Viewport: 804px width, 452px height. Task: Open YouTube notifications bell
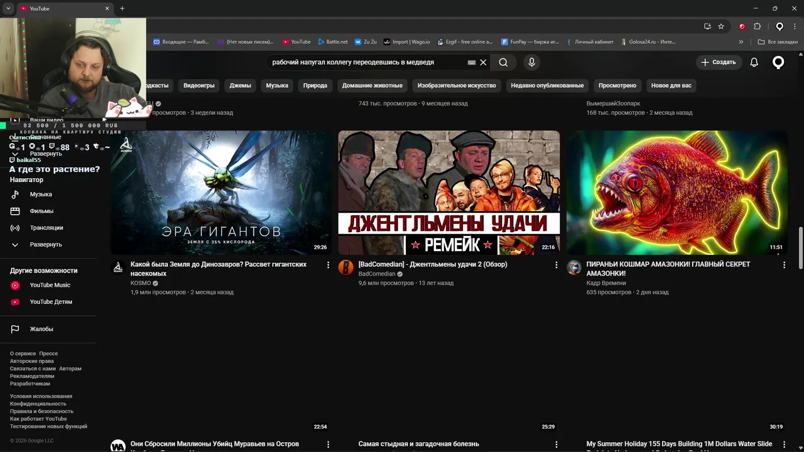click(754, 62)
